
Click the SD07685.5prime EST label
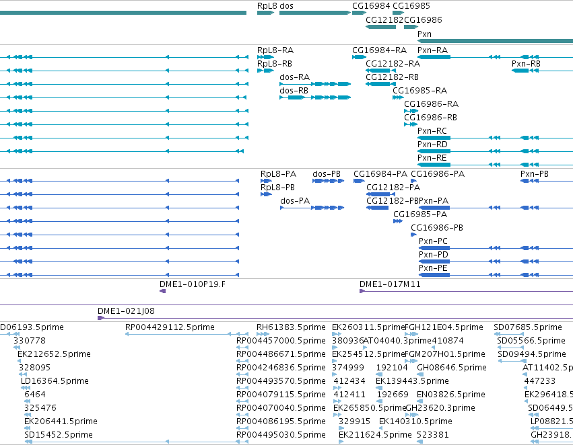tap(528, 327)
